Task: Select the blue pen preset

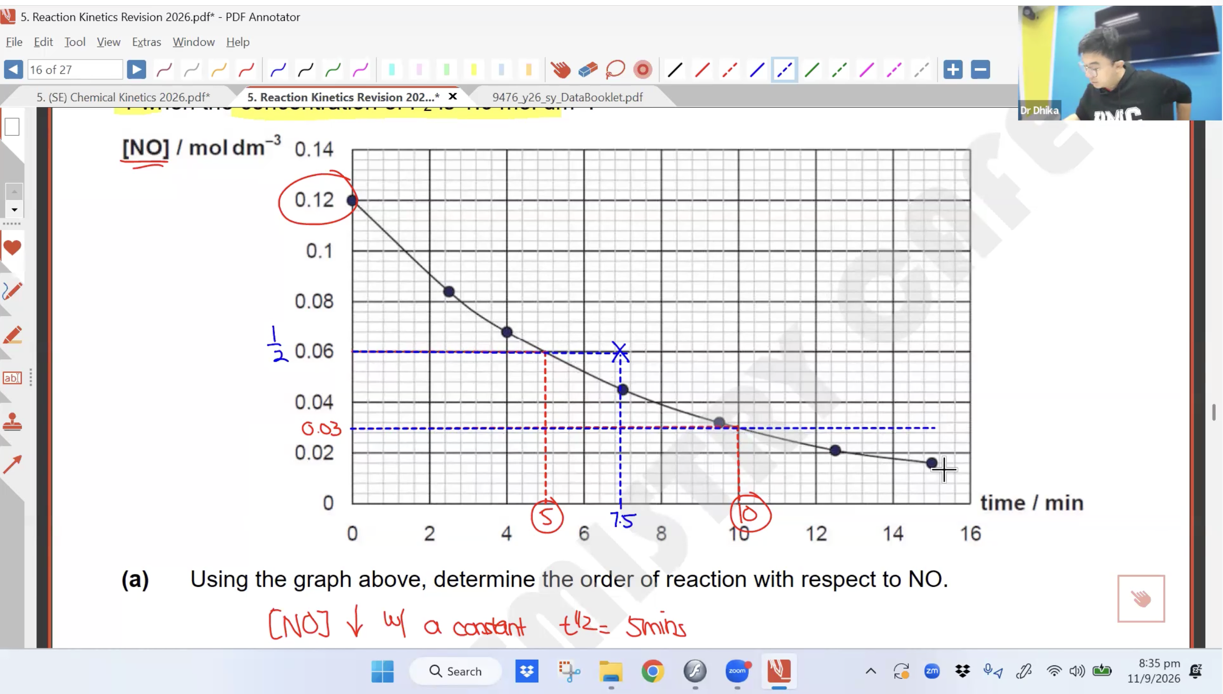Action: click(x=278, y=70)
